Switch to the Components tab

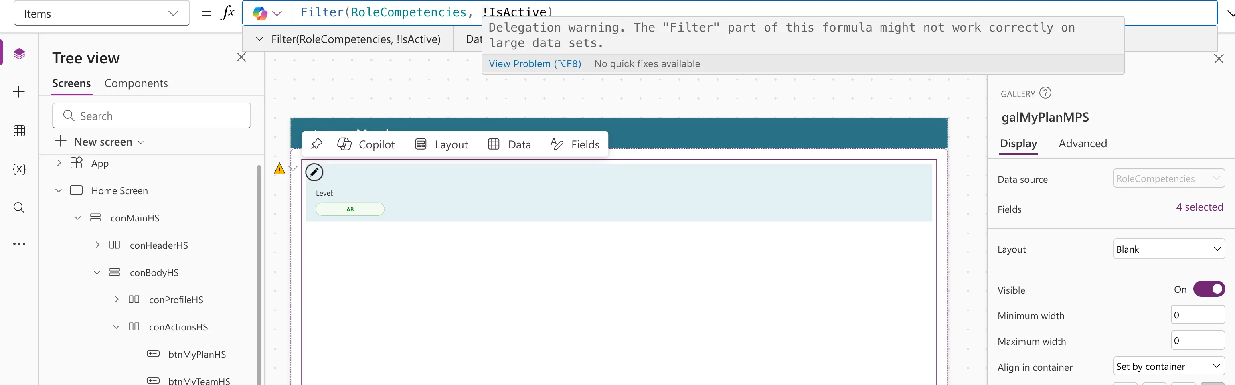(x=136, y=83)
